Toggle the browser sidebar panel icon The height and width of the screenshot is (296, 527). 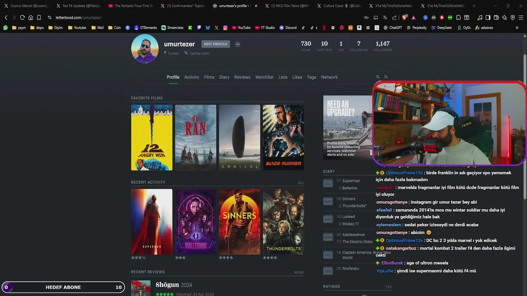[x=488, y=18]
